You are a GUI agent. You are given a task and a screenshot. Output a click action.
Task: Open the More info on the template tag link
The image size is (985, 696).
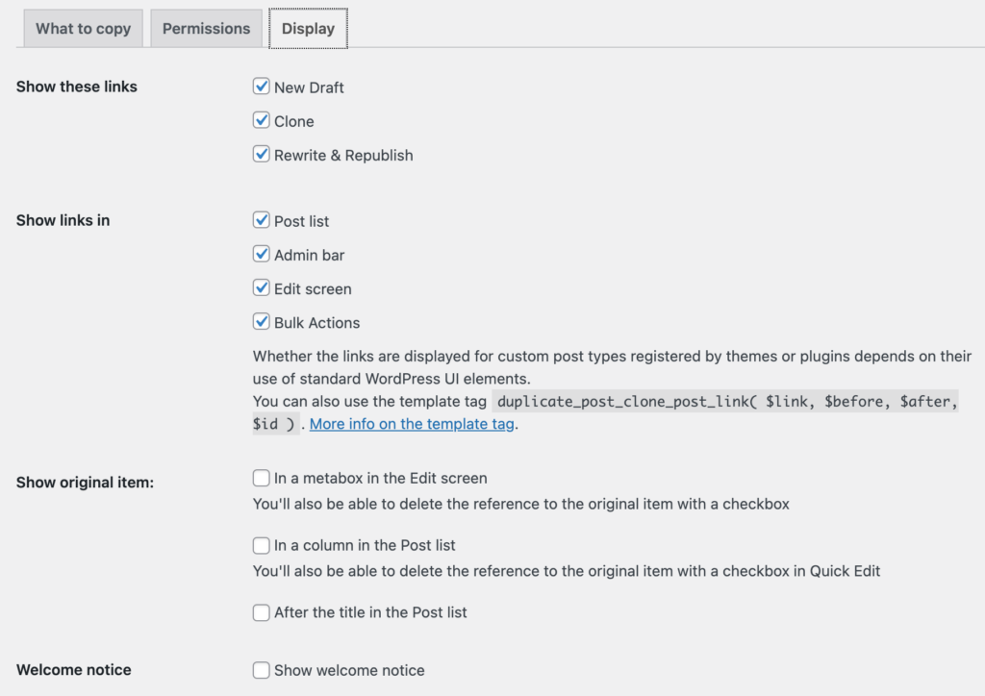(x=411, y=424)
